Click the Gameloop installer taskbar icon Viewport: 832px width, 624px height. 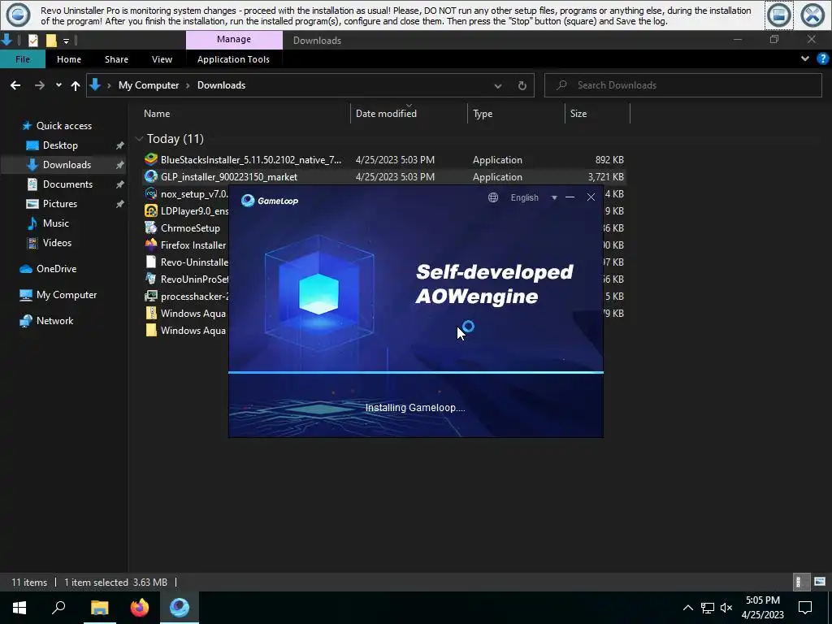pos(180,608)
